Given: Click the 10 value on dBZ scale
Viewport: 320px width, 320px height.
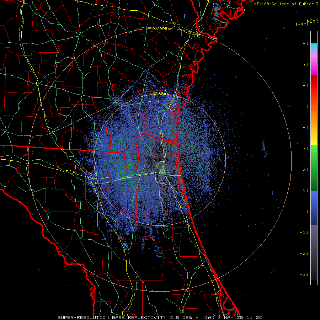Looking at the screenshot, I should pyautogui.click(x=305, y=191).
